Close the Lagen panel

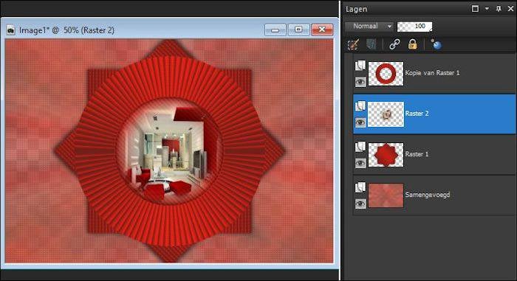click(x=510, y=9)
